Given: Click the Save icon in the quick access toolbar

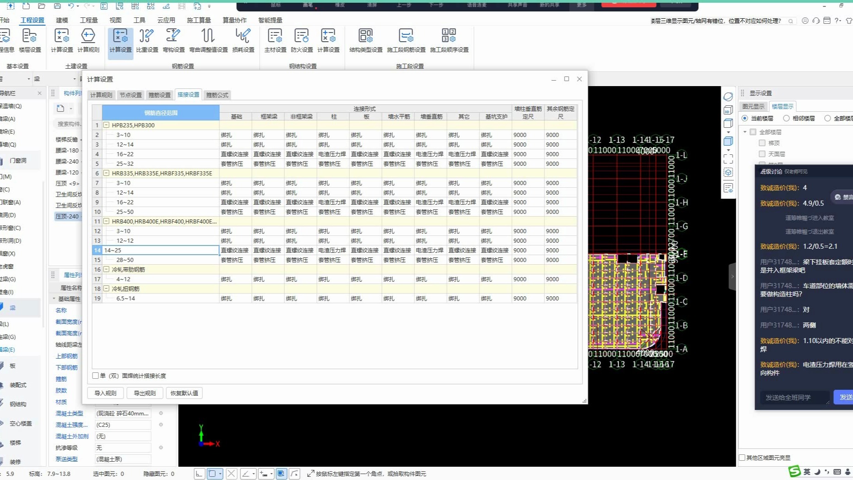Looking at the screenshot, I should point(57,6).
